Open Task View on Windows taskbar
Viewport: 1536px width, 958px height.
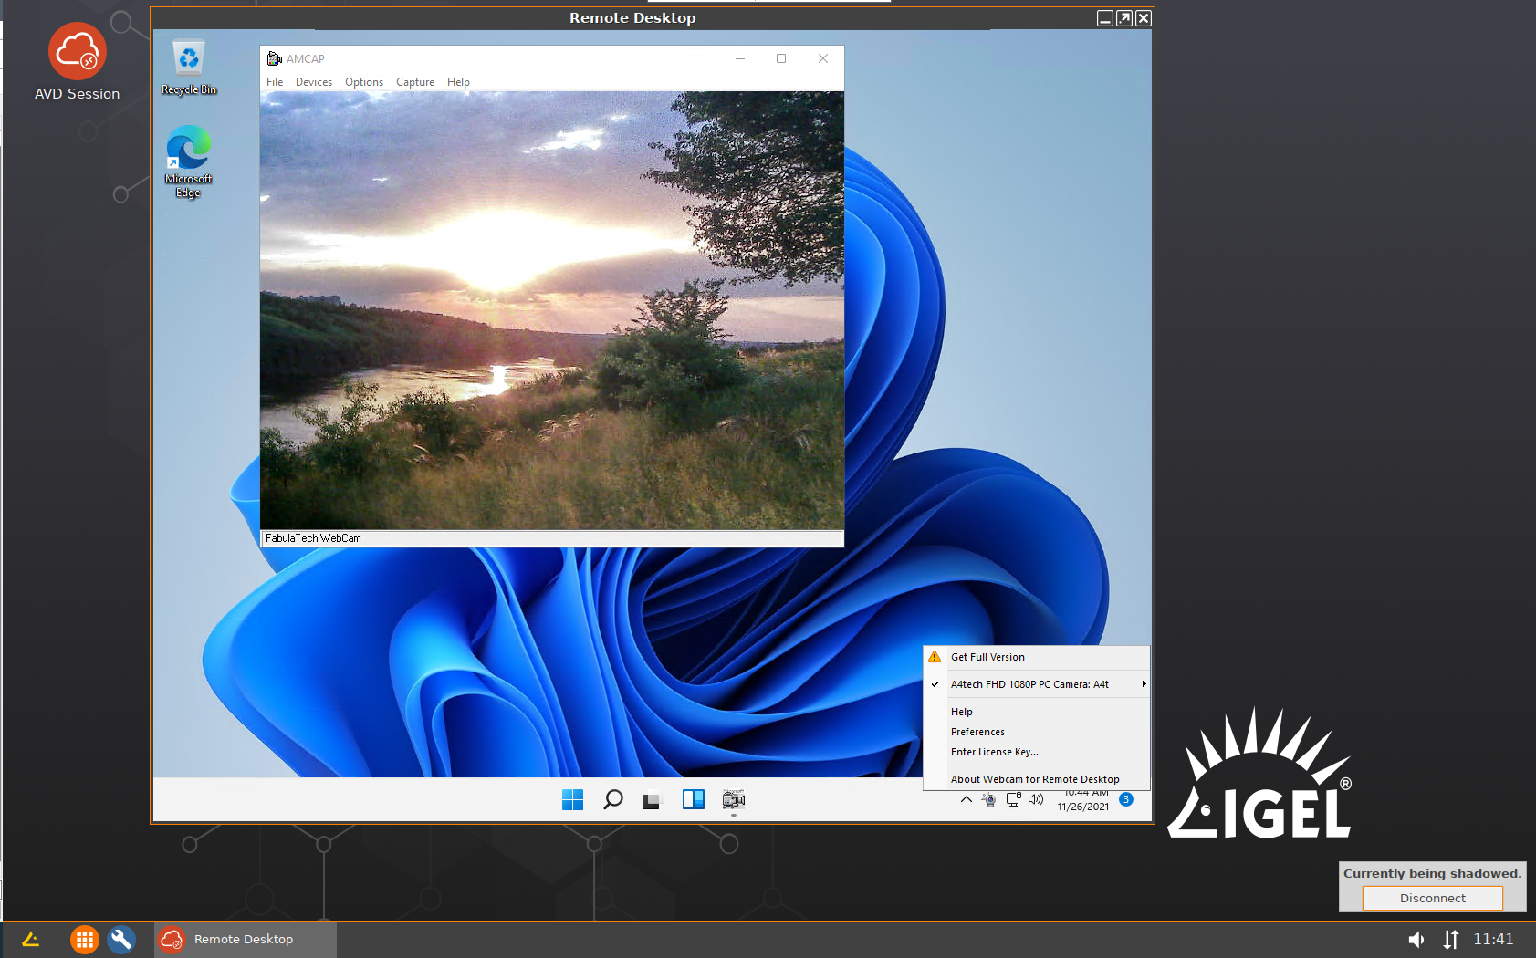coord(652,800)
